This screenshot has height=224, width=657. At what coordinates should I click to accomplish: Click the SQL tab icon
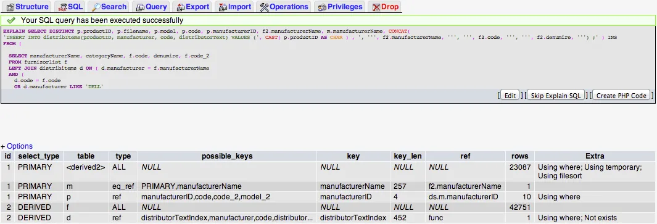[x=63, y=7]
